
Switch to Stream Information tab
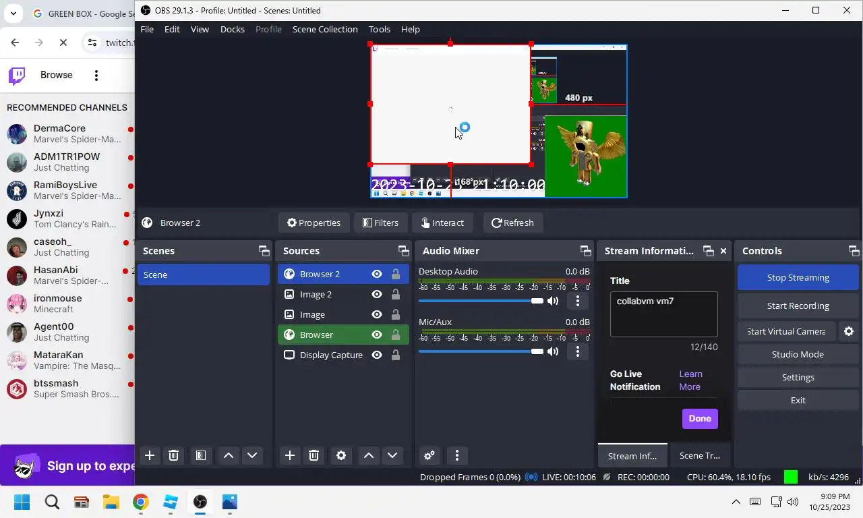[x=632, y=455]
